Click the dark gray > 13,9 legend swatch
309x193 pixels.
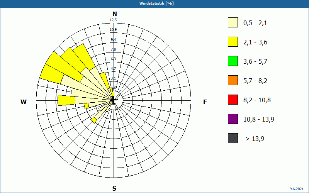click(x=233, y=138)
